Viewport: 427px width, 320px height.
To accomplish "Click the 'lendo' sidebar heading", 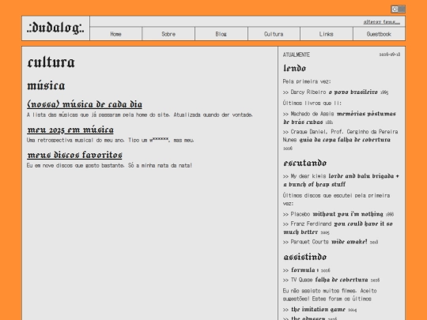I will pyautogui.click(x=295, y=68).
